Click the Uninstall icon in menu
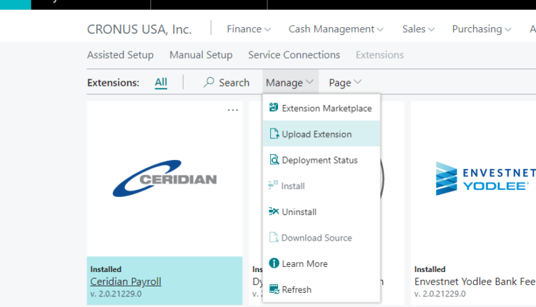Viewport: 536px width, 307px height. pos(273,212)
